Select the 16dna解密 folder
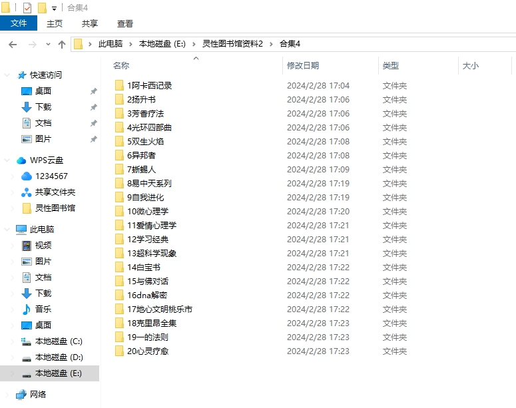This screenshot has width=516, height=408. pos(147,296)
